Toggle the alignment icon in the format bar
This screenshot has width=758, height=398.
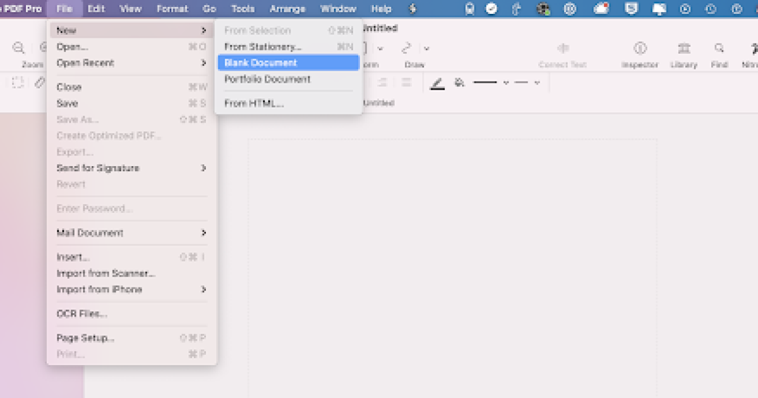pyautogui.click(x=406, y=82)
